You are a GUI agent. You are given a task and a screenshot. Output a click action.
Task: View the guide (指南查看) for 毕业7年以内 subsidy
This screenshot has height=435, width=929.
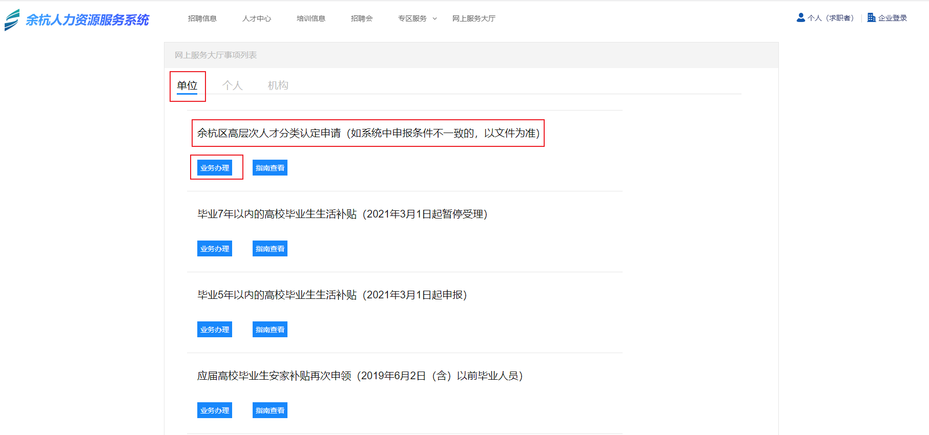pyautogui.click(x=270, y=249)
